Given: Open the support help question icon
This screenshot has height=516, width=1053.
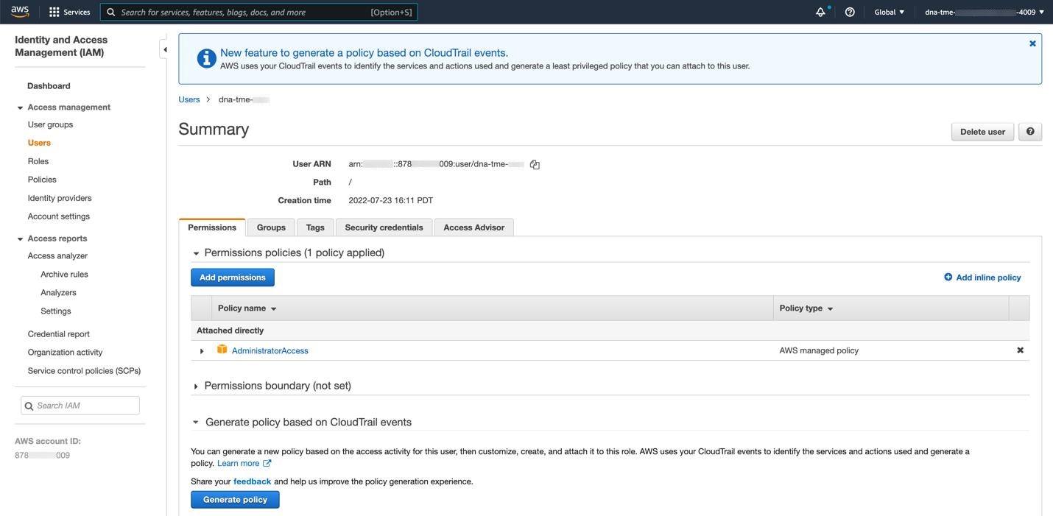Looking at the screenshot, I should pyautogui.click(x=850, y=12).
